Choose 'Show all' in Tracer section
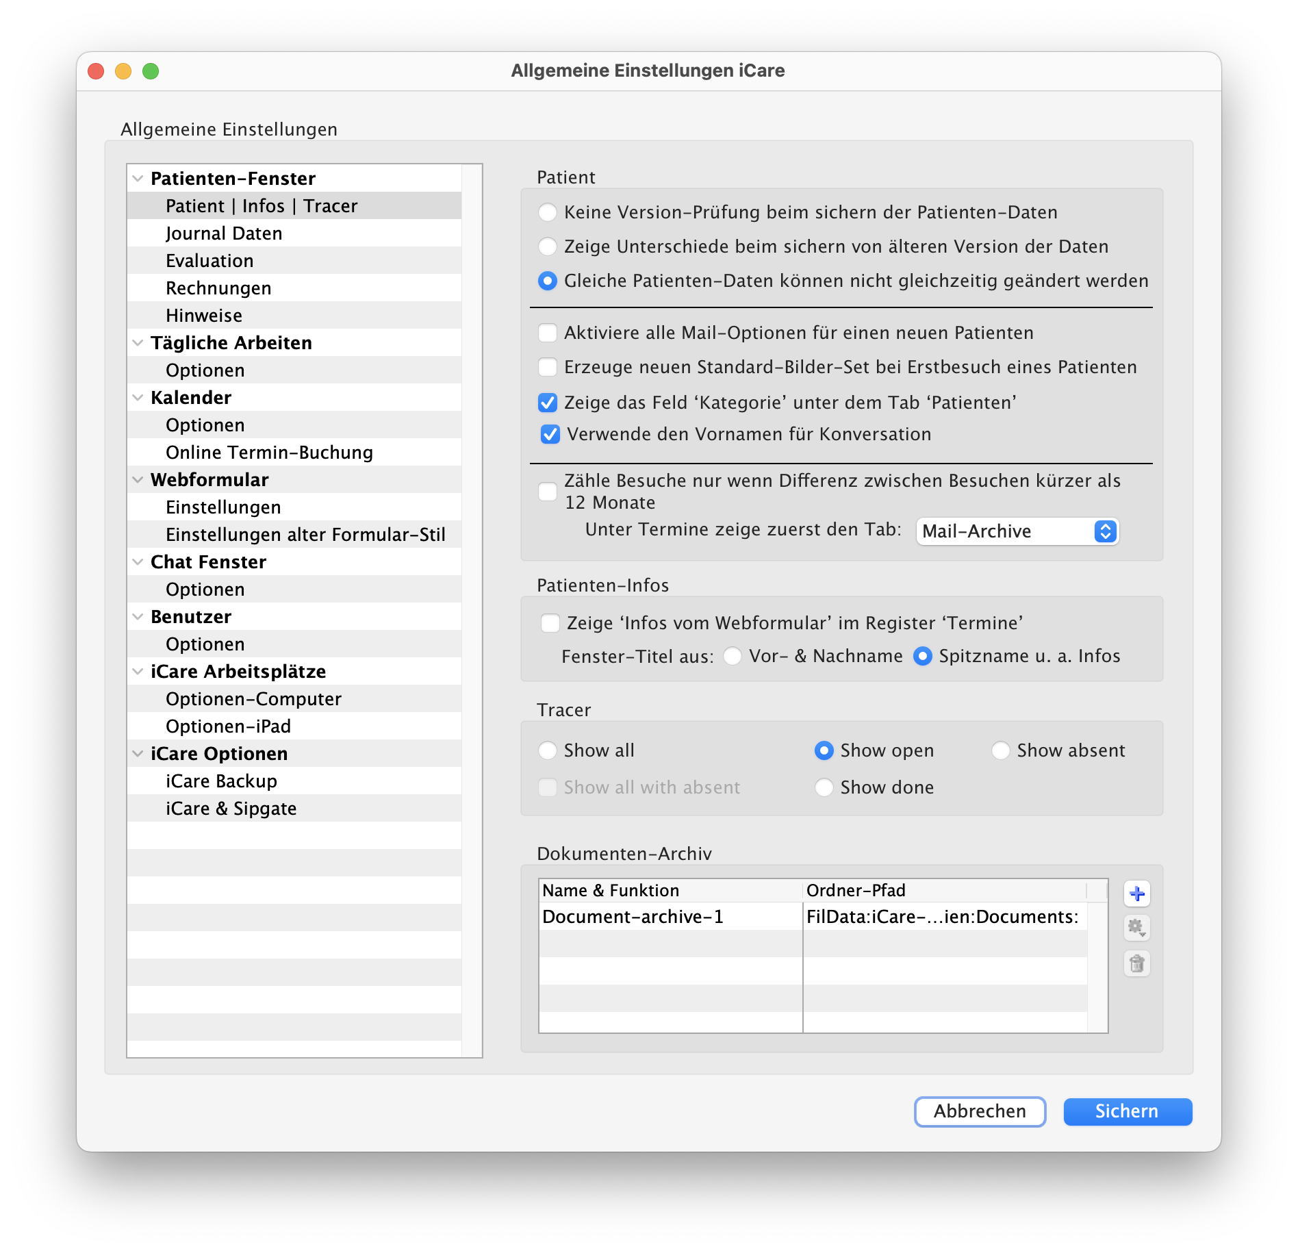This screenshot has height=1253, width=1298. (548, 751)
